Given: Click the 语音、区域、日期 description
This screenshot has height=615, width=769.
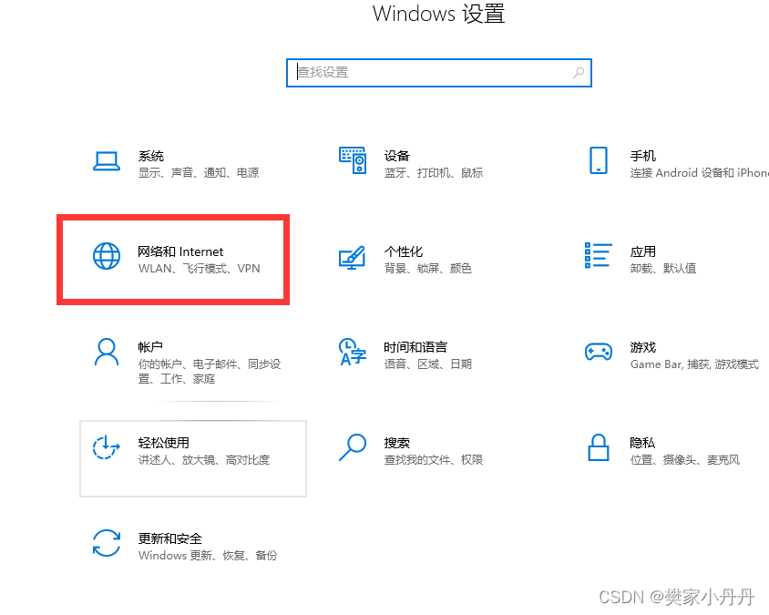Looking at the screenshot, I should [x=427, y=364].
